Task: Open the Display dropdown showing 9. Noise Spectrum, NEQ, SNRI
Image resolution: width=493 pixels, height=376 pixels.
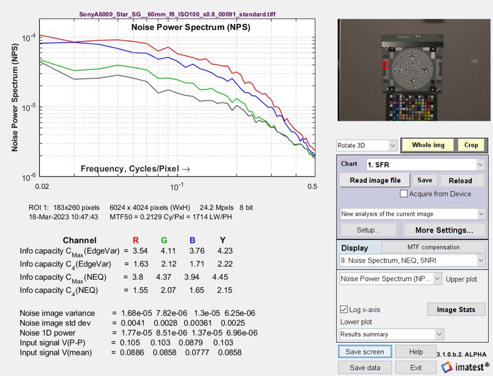Action: (413, 261)
